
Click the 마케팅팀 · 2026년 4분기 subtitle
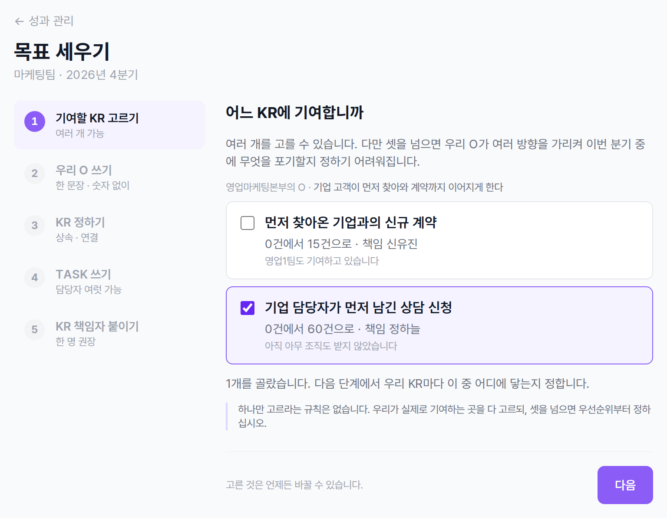coord(76,75)
